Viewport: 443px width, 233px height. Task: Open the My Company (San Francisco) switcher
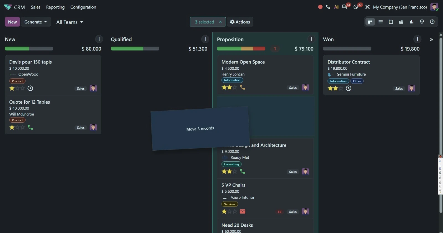tap(400, 7)
